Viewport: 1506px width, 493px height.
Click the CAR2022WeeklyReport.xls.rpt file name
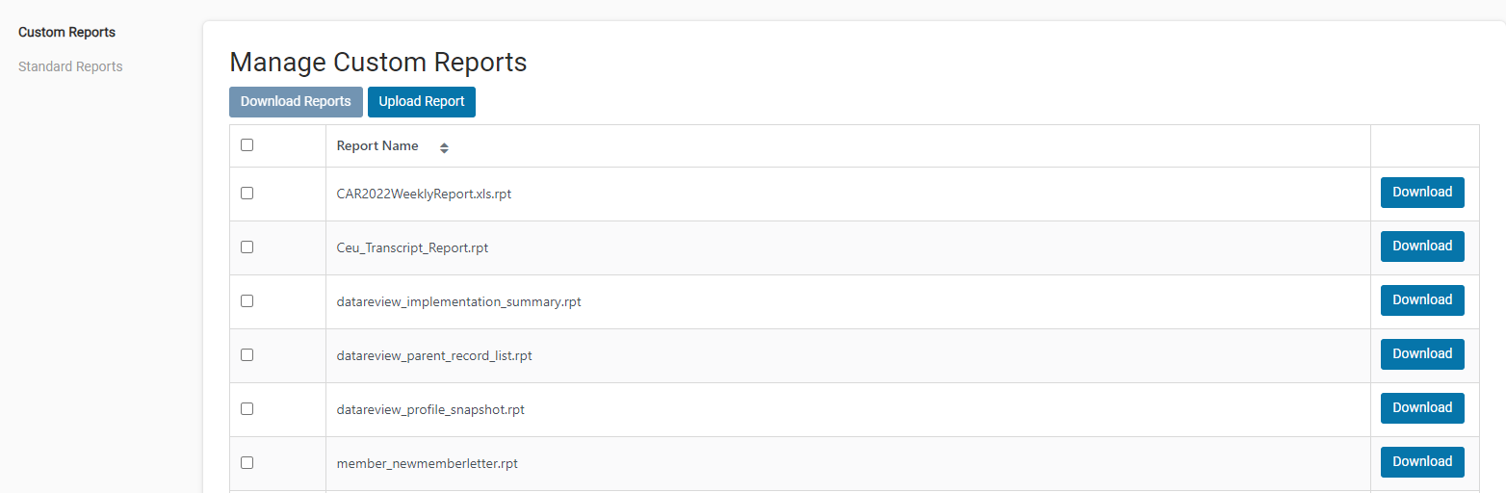point(424,194)
